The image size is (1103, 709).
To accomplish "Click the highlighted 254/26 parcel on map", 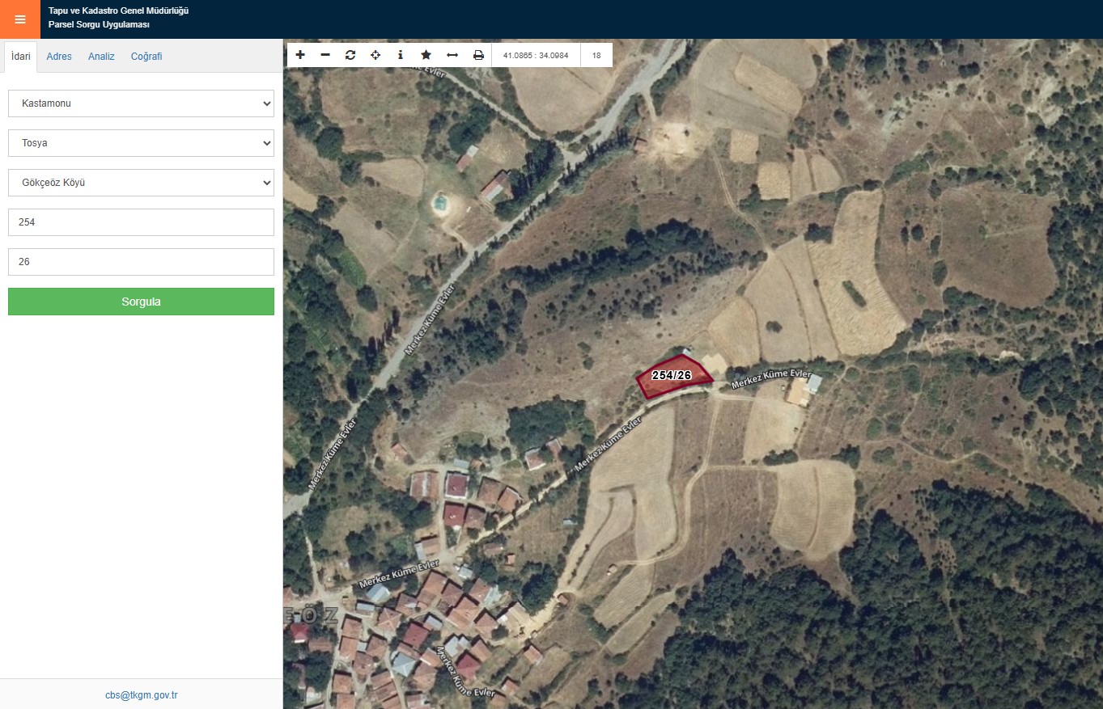I will [x=673, y=376].
